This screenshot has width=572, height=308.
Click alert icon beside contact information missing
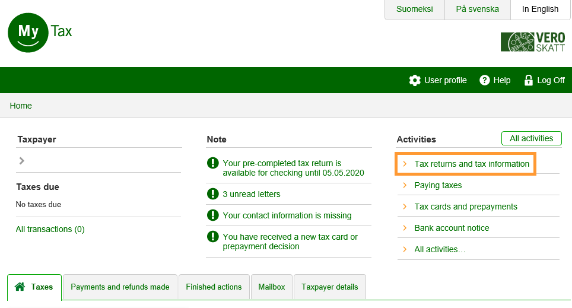click(213, 215)
